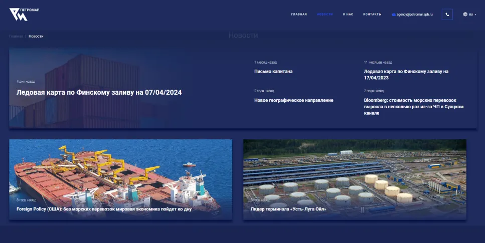485x243 pixels.
Task: Click the globe language icon
Action: (465, 15)
